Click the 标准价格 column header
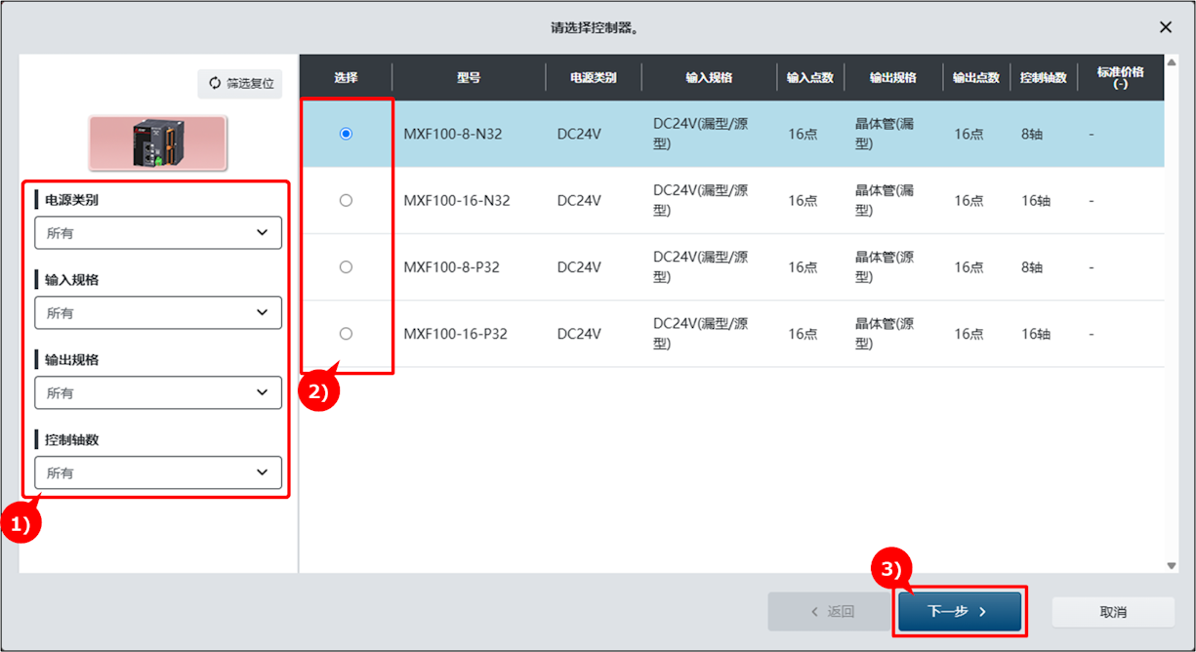The height and width of the screenshot is (652, 1196). 1120,78
